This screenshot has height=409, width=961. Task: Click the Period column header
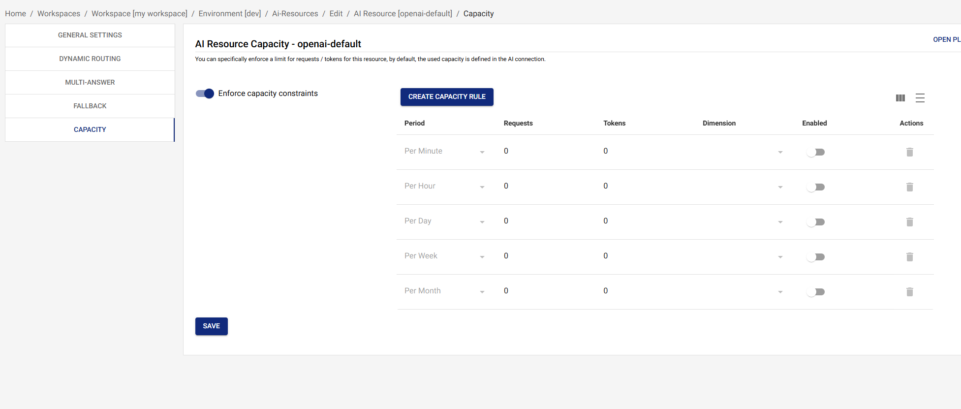pos(414,124)
